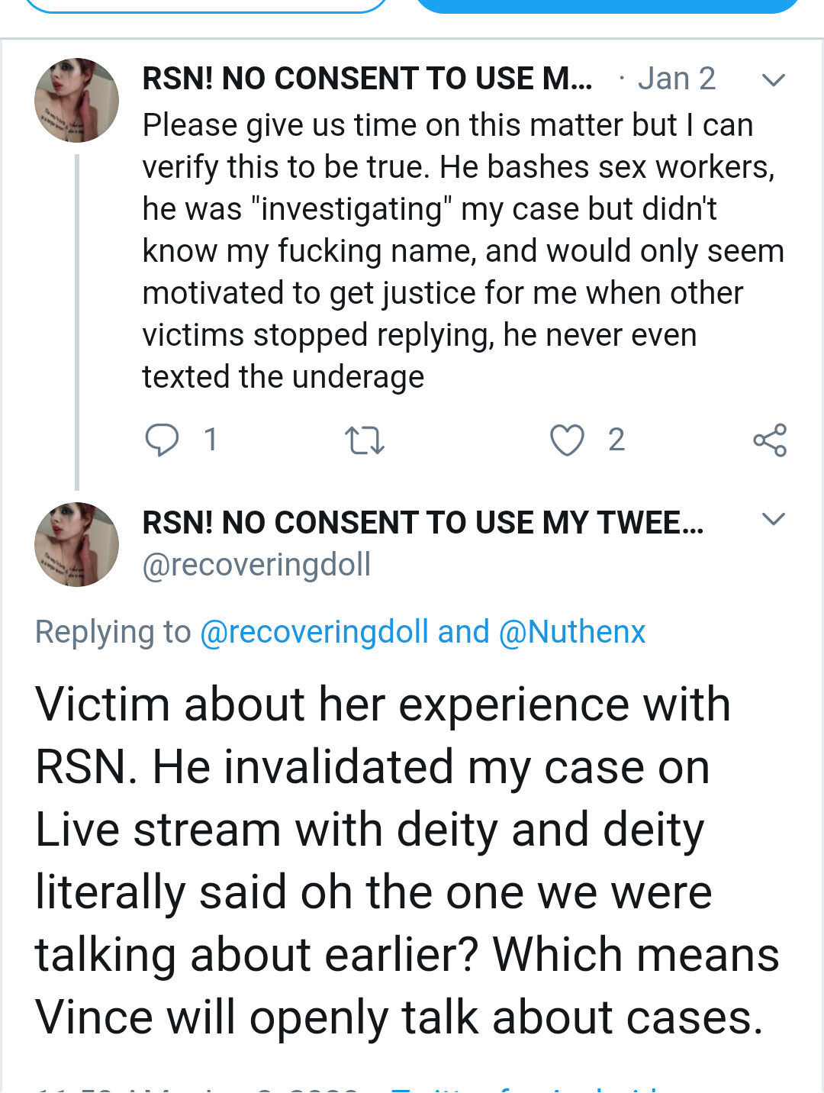
Task: Like the tweet with heart icon
Action: [567, 440]
